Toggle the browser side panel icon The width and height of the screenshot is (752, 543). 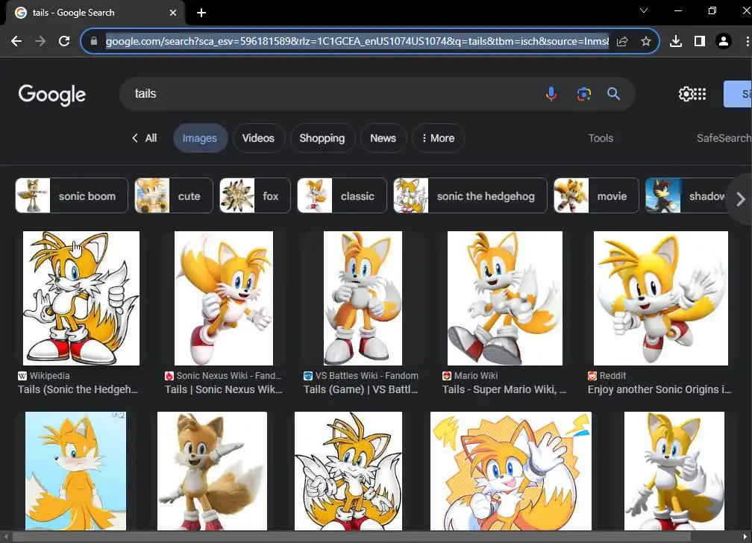point(700,41)
